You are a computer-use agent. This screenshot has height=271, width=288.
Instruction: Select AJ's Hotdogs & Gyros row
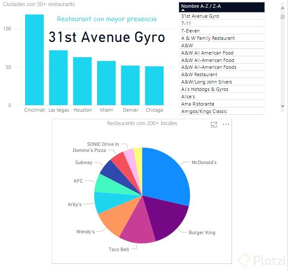222,89
